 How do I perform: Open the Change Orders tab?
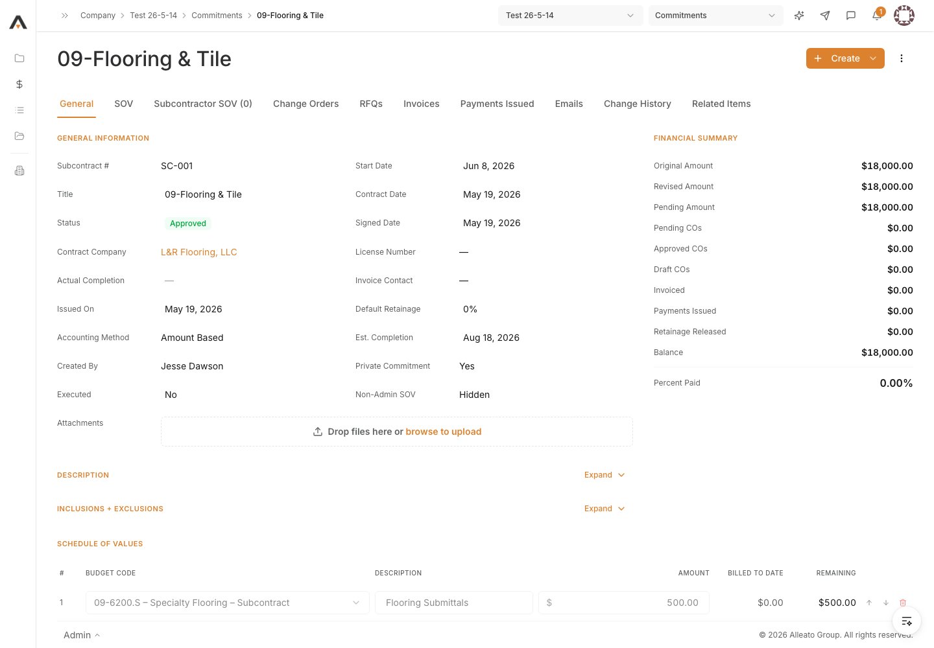point(306,104)
